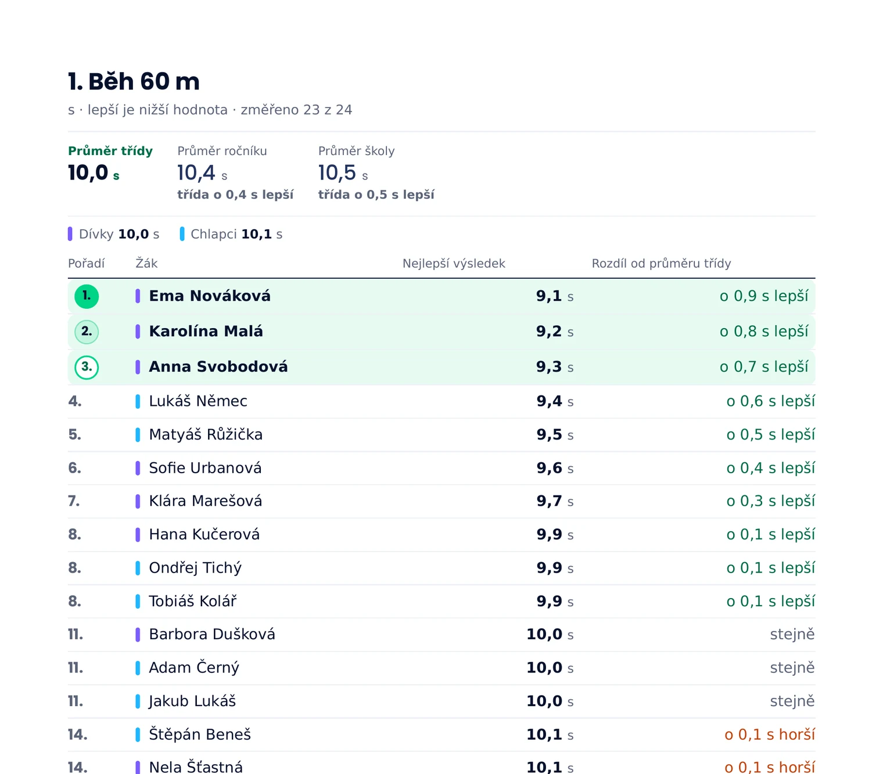Select the name "Karolína Malá"
The height and width of the screenshot is (774, 883).
click(x=206, y=332)
